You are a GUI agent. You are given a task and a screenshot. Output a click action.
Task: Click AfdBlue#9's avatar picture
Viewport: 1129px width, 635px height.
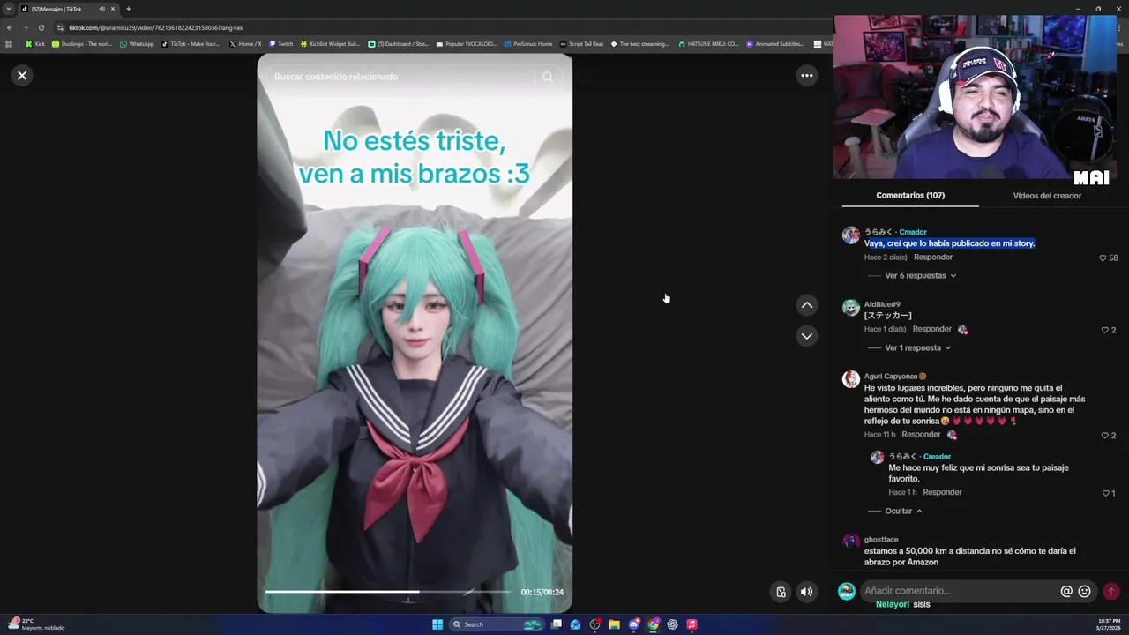pyautogui.click(x=850, y=307)
